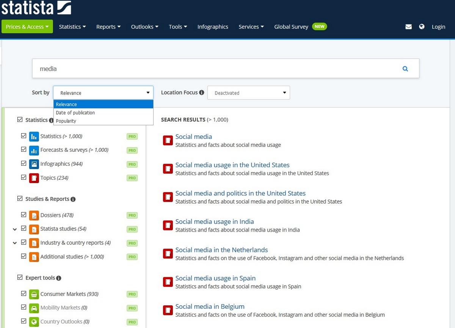
Task: Click the Statista studies document icon
Action: point(34,229)
